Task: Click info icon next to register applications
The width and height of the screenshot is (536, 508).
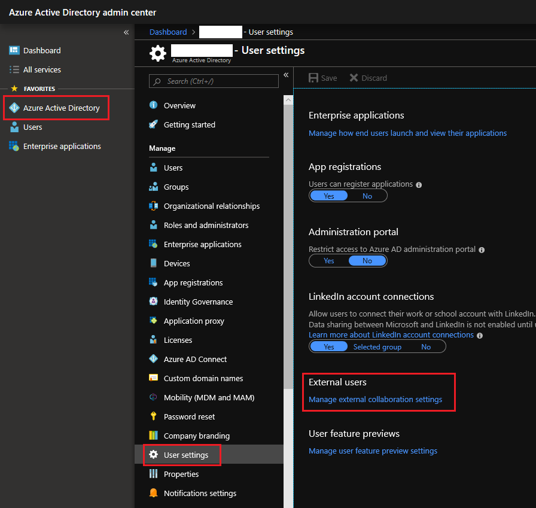Action: 419,185
